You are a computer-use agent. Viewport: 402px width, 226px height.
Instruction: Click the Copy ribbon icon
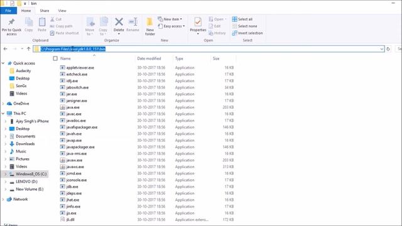click(x=29, y=22)
